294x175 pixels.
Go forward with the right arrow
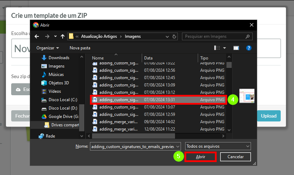coord(47,36)
